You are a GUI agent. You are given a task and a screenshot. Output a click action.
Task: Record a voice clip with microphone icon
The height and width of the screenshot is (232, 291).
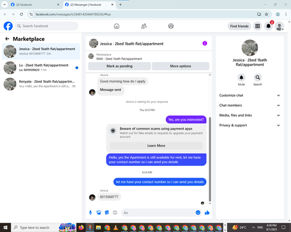(x=90, y=213)
